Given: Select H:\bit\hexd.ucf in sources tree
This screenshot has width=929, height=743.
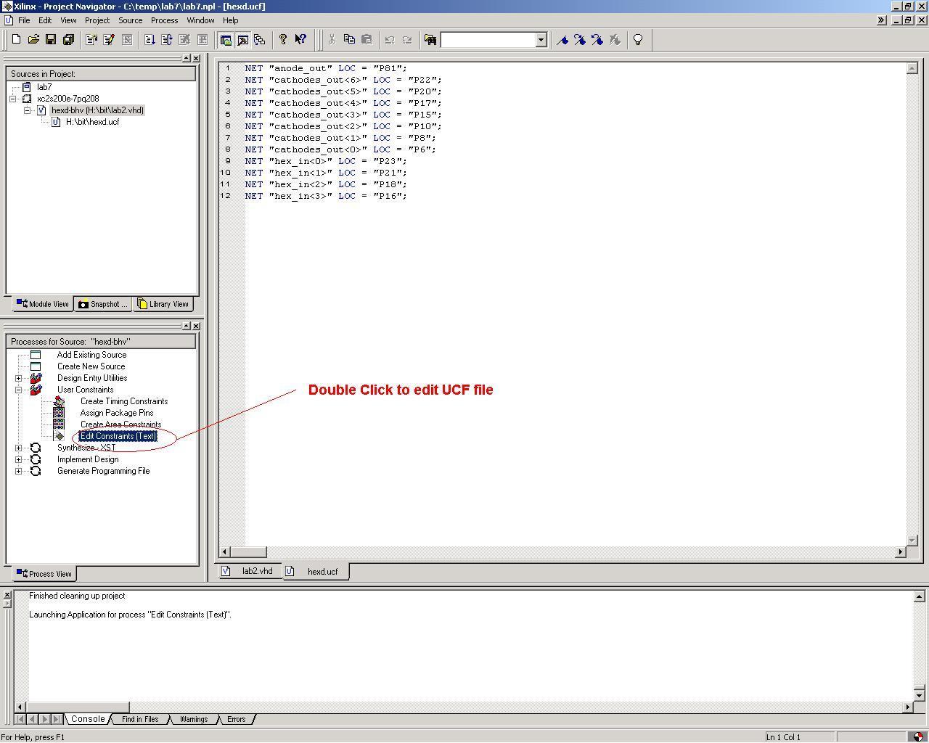Looking at the screenshot, I should [92, 122].
